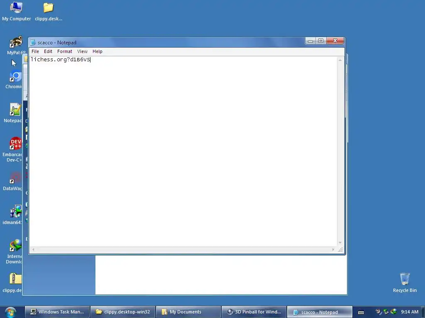
Task: Close the scacco Notepad window
Action: [335, 41]
